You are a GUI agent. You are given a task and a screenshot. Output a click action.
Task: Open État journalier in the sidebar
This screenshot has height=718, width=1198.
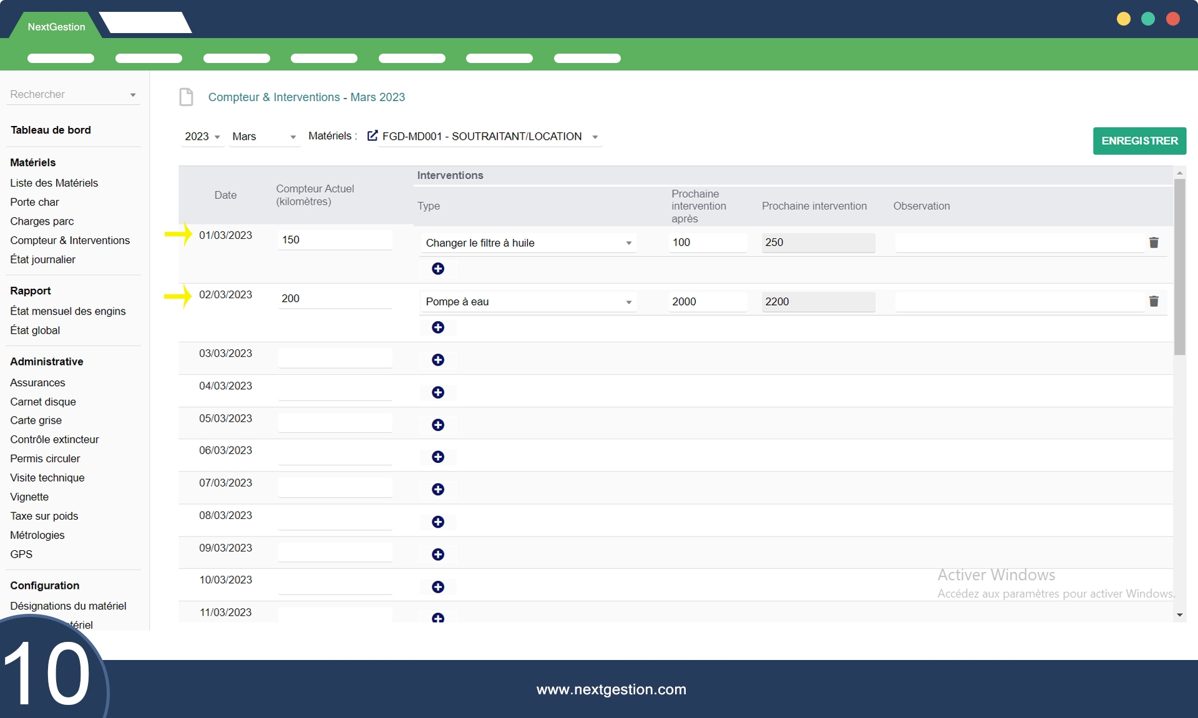(x=42, y=260)
